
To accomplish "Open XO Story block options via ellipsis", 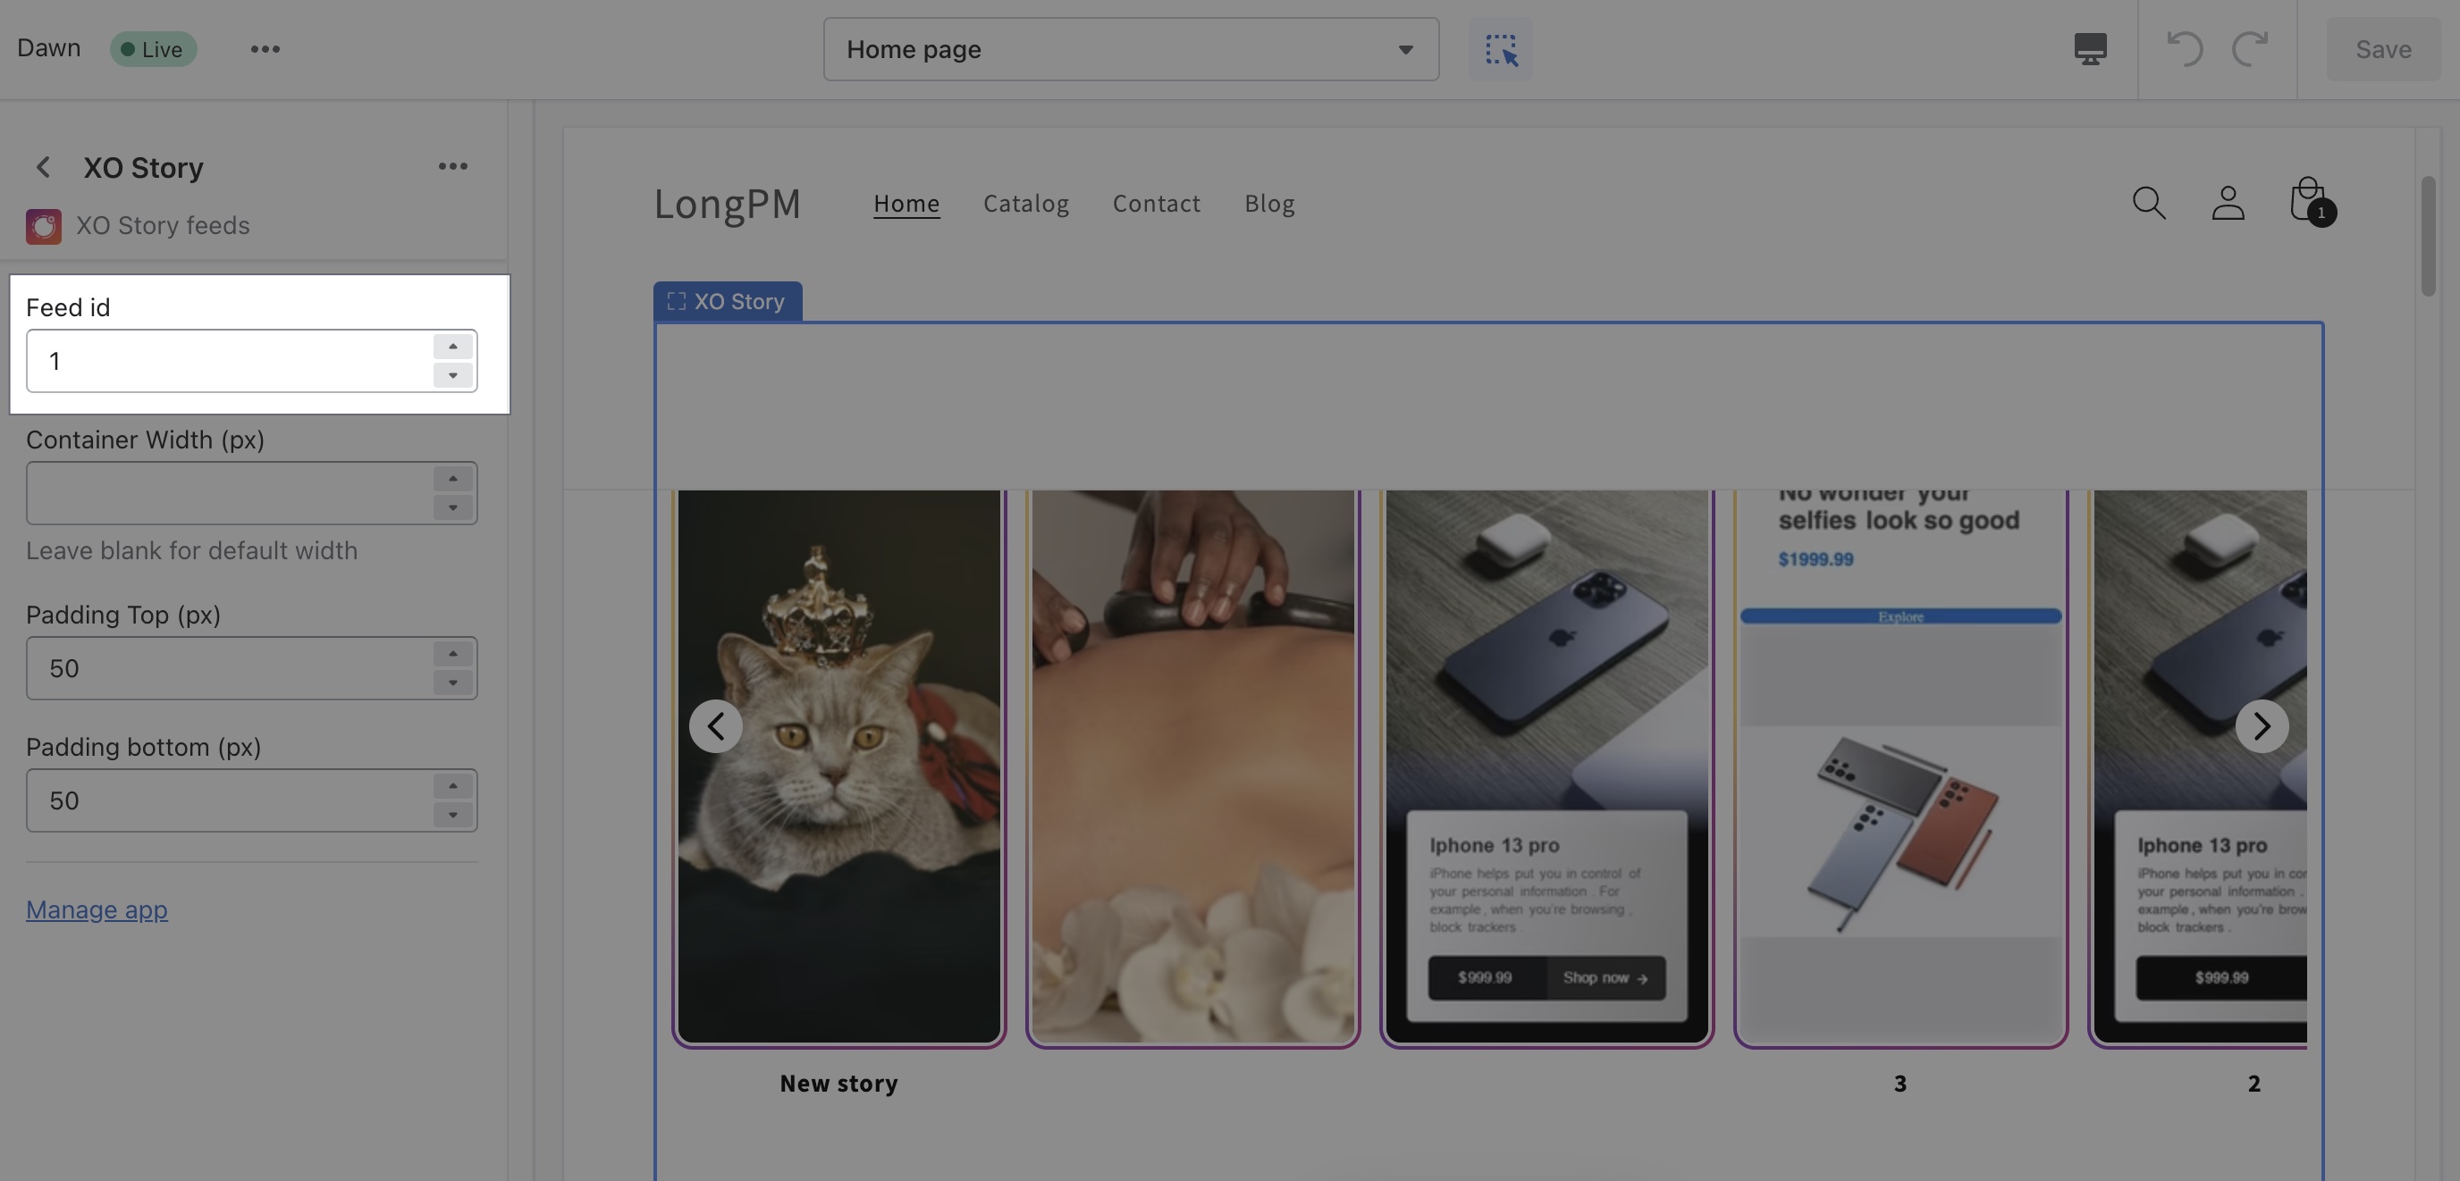I will (452, 166).
